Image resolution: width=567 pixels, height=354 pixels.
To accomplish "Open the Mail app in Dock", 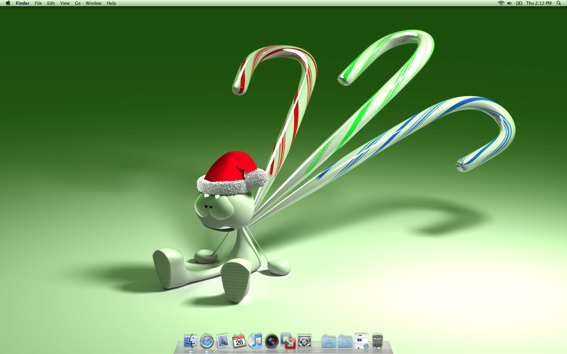I will coord(223,341).
